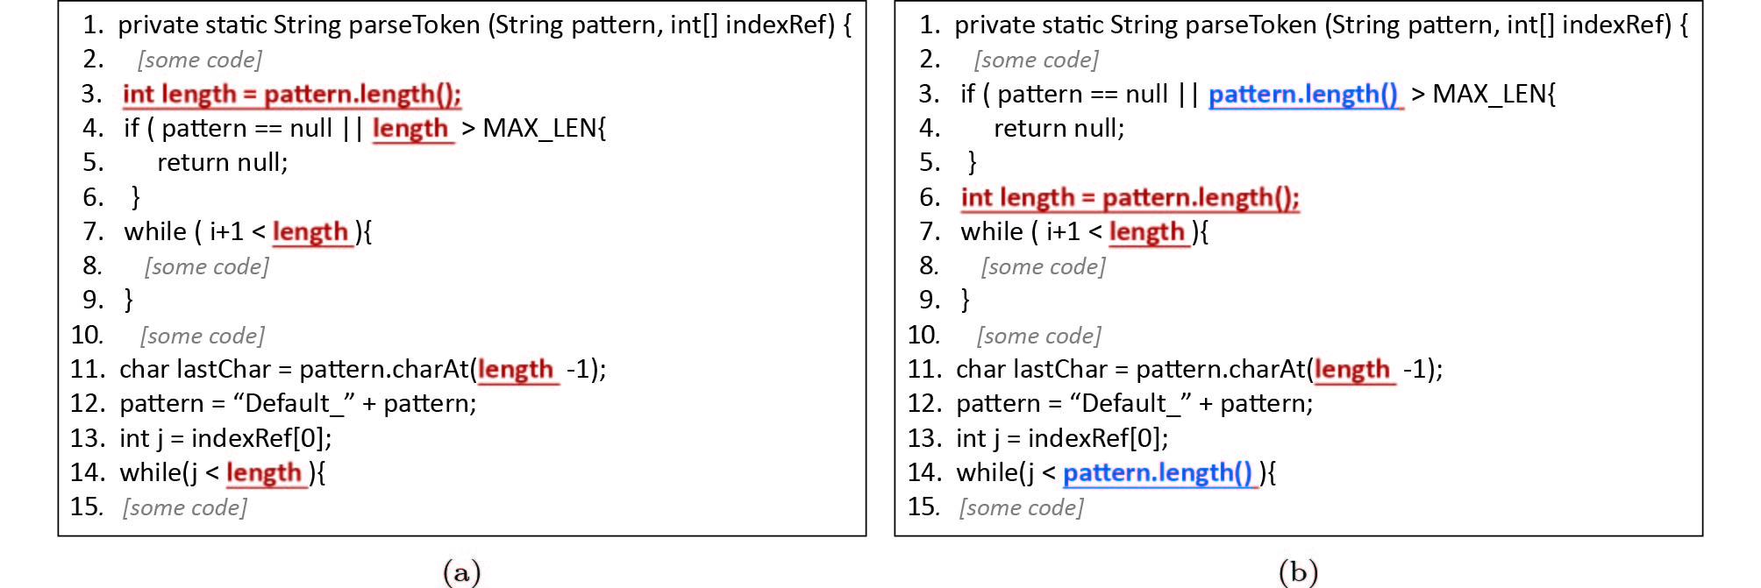Viewport: 1761px width, 588px height.
Task: Click 'return null;' in panel (a)
Action: [223, 163]
